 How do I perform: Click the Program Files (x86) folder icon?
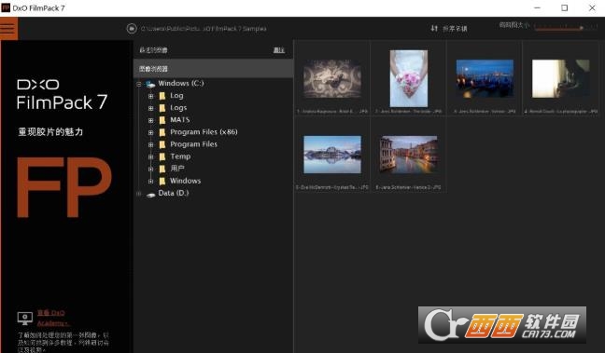click(x=162, y=133)
